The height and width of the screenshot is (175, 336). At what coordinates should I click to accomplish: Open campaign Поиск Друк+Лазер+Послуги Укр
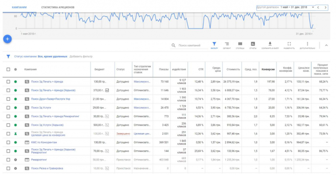pos(50,99)
